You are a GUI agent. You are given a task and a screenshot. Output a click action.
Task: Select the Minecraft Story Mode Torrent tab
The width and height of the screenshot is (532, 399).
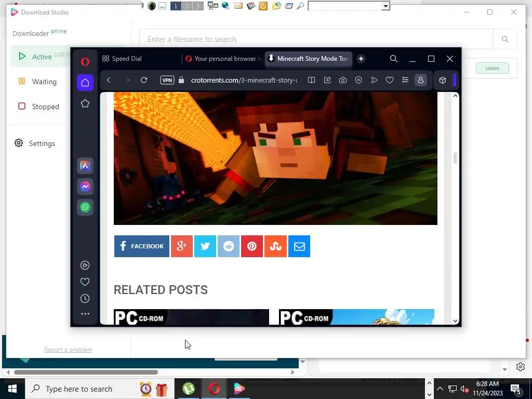[x=309, y=59]
